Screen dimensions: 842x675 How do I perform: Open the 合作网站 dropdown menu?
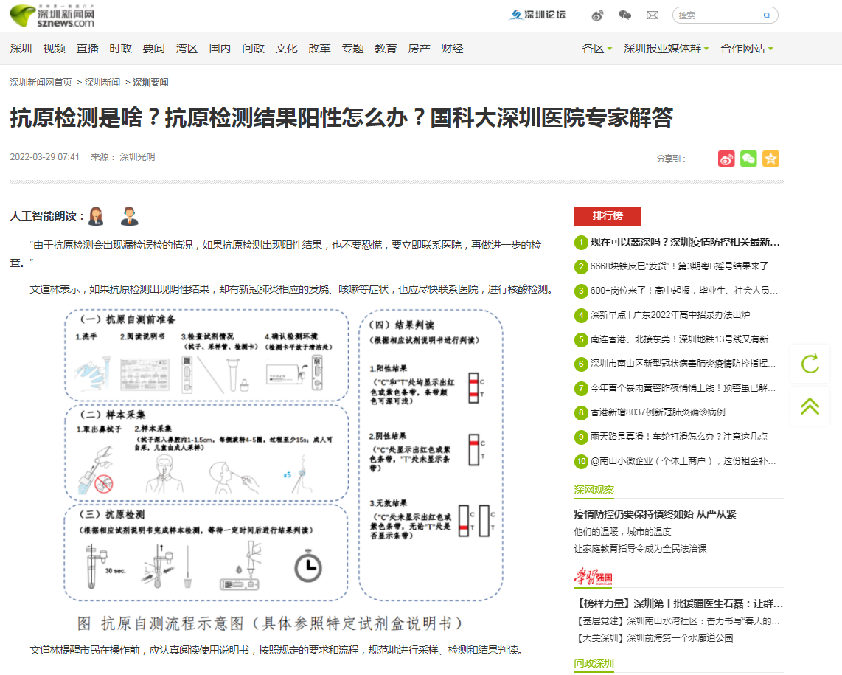(747, 49)
